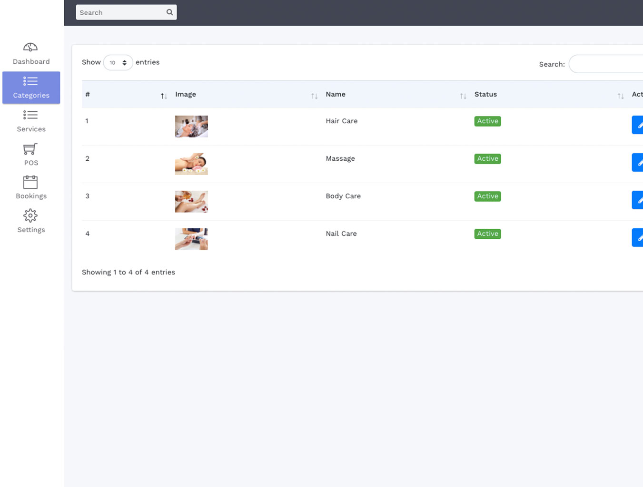The width and height of the screenshot is (643, 487).
Task: Click the Active badge for Body Care
Action: point(487,196)
